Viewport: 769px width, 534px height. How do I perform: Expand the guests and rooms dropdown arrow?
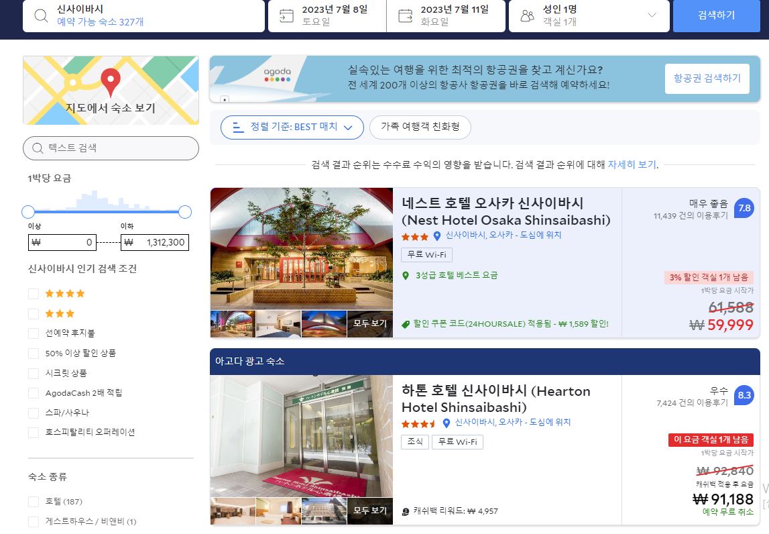(652, 15)
